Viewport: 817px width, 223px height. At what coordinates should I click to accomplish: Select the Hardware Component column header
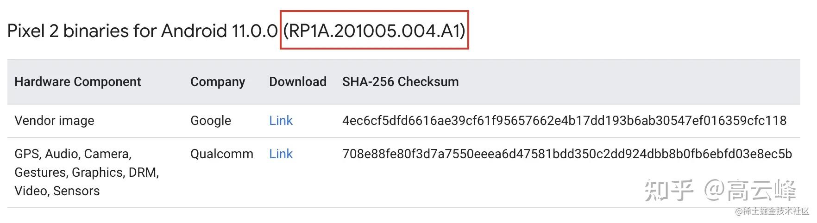coord(78,82)
